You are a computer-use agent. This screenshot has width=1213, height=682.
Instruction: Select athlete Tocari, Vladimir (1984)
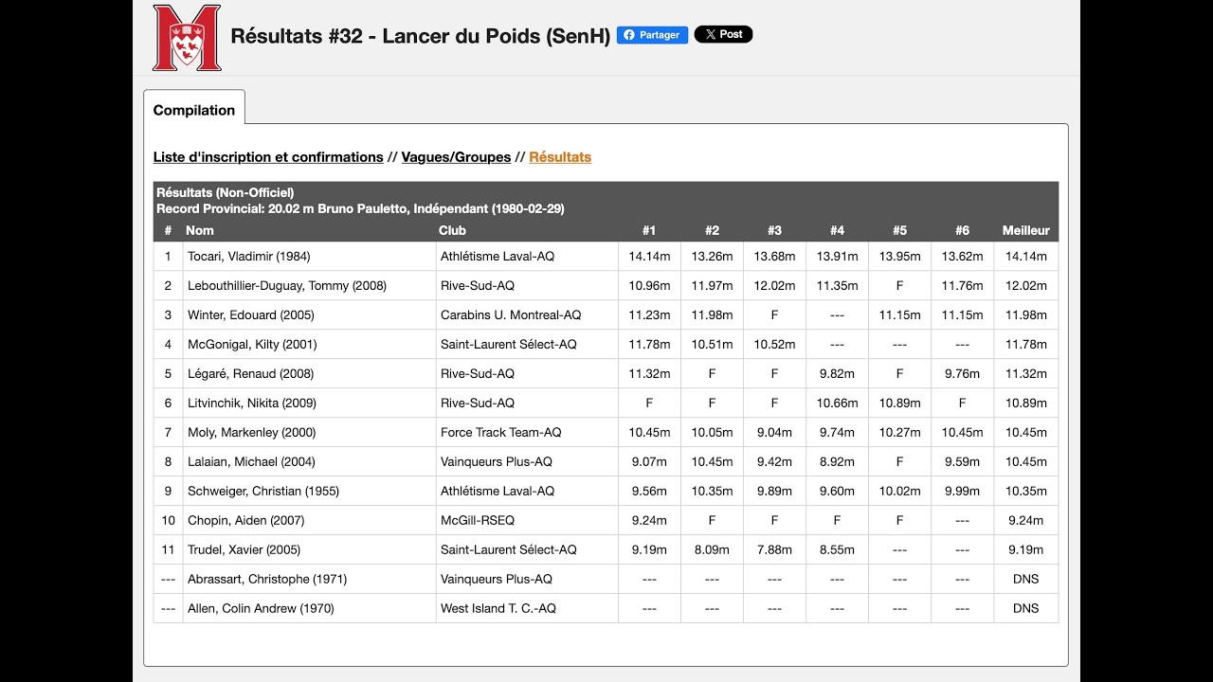coord(249,257)
